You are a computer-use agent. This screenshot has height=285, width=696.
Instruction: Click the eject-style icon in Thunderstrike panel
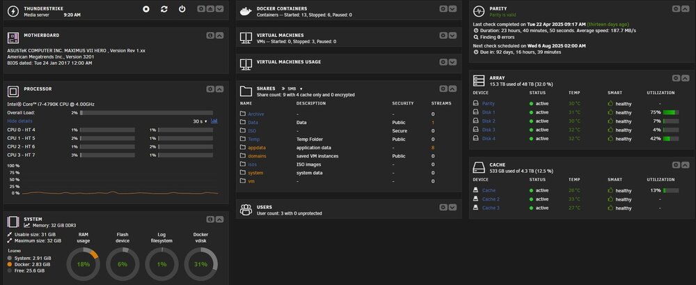(x=210, y=9)
